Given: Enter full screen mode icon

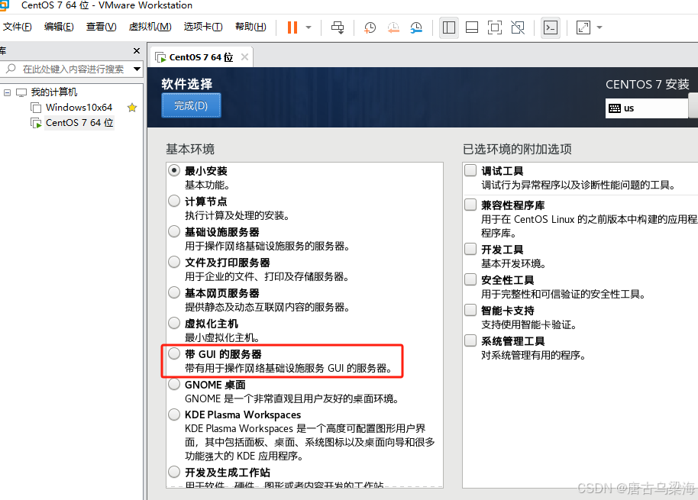Looking at the screenshot, I should (495, 27).
